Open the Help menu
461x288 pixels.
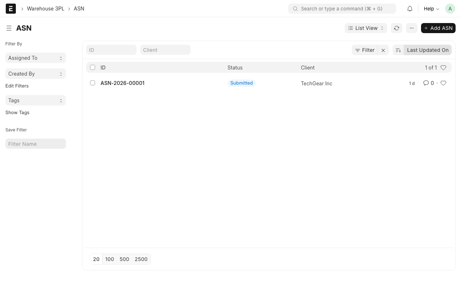[431, 9]
